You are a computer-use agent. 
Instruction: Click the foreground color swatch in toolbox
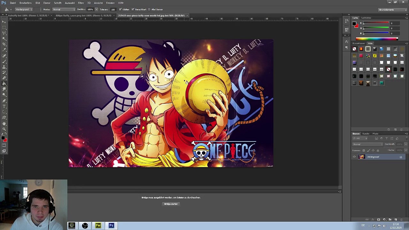(x=3, y=138)
